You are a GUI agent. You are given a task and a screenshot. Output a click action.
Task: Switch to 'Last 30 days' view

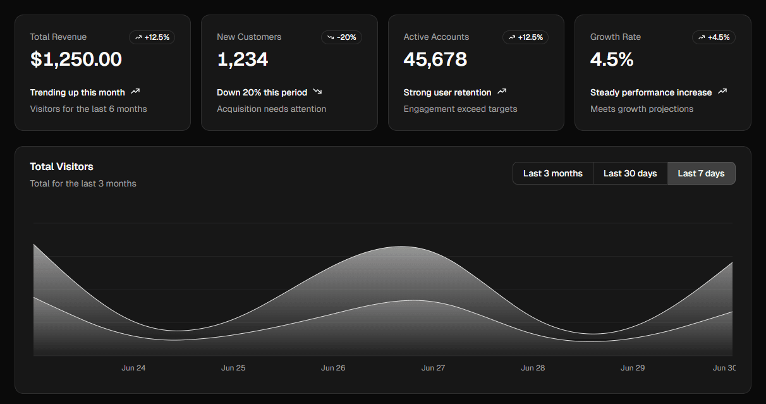point(629,173)
